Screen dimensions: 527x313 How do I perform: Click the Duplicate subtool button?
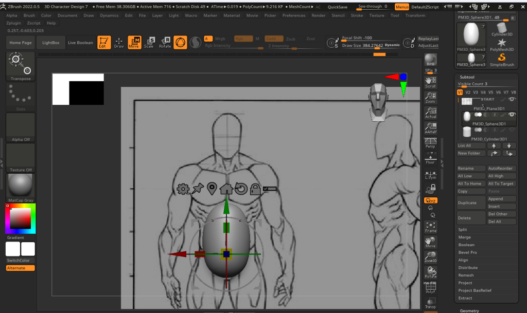click(471, 202)
